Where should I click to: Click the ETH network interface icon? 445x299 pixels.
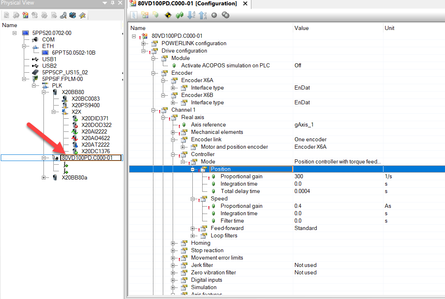[35, 46]
